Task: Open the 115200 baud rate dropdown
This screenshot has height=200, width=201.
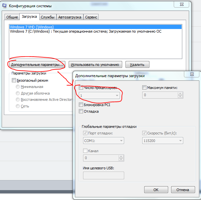Action: (163, 141)
